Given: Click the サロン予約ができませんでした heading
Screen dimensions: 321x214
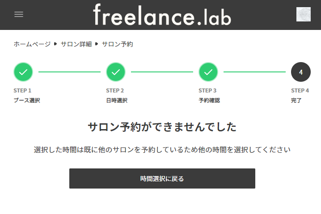Looking at the screenshot, I should click(x=162, y=127).
